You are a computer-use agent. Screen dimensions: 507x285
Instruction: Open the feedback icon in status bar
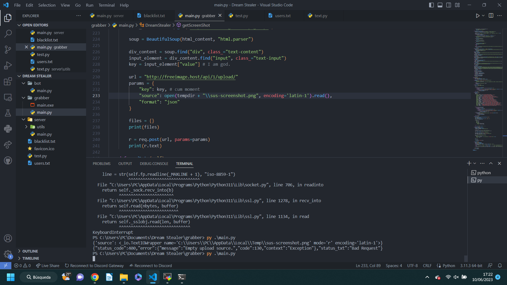tap(490, 265)
